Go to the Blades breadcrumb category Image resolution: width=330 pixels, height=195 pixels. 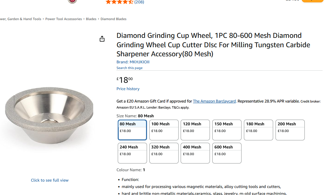91,19
